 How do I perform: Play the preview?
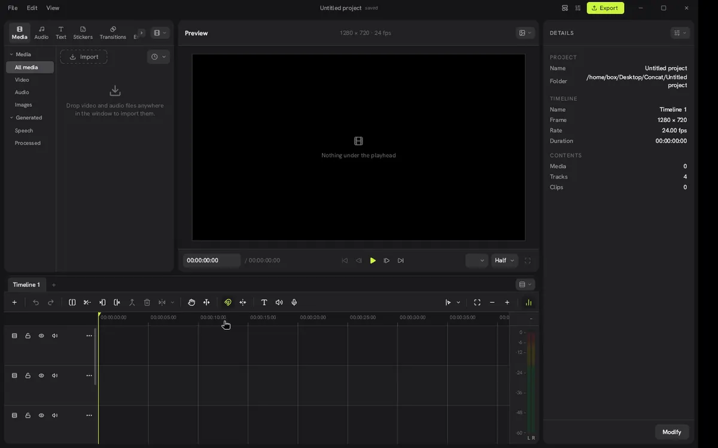(373, 260)
